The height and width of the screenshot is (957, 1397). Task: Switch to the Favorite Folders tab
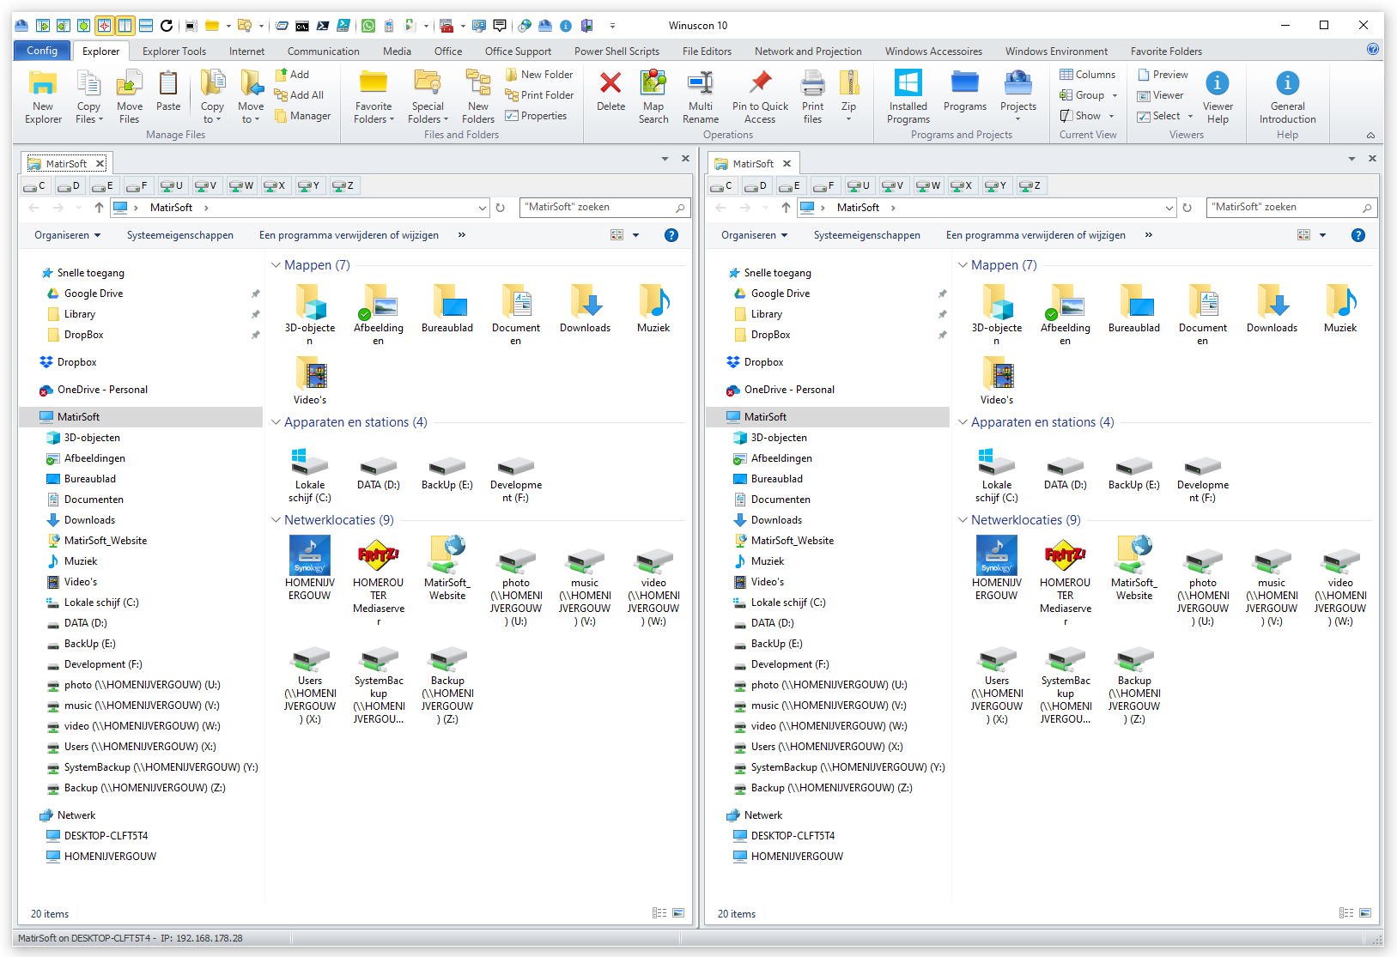[x=1166, y=51]
